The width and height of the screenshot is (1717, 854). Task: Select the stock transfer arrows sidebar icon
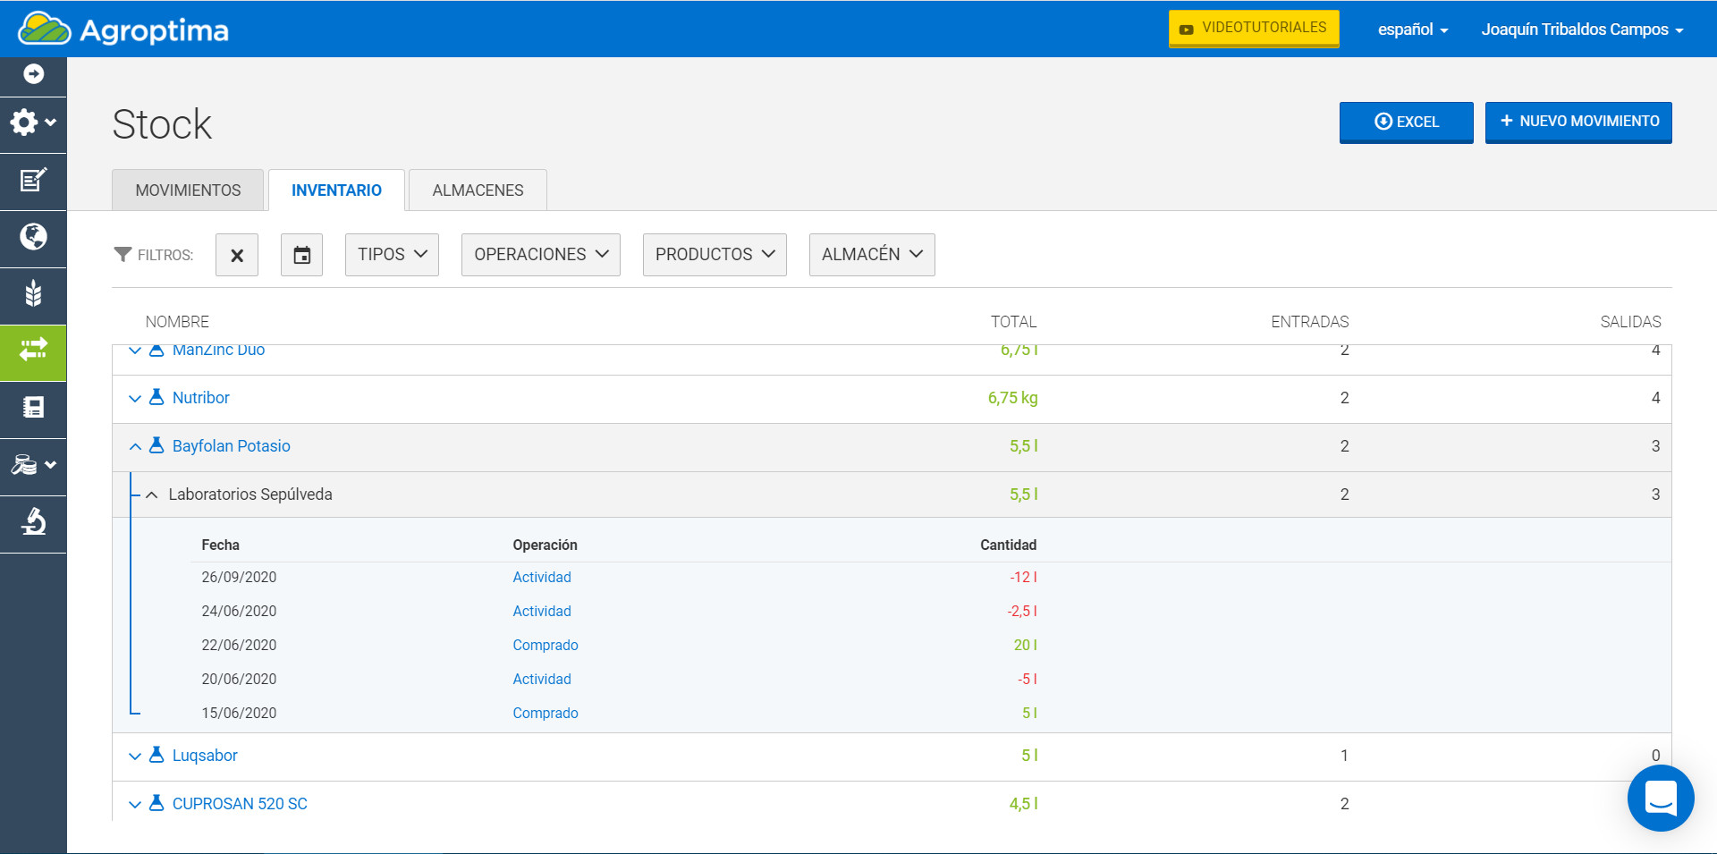(33, 351)
